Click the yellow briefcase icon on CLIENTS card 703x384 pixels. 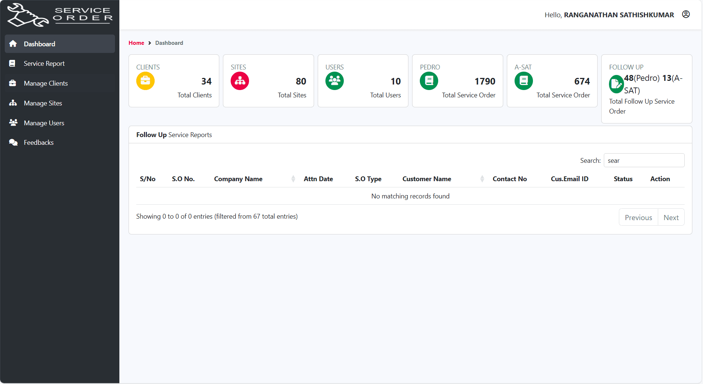coord(145,81)
